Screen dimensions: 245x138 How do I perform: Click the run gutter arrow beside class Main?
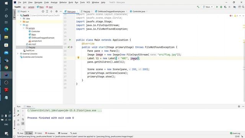tap(70, 40)
